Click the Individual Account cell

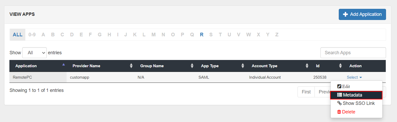(x=278, y=77)
